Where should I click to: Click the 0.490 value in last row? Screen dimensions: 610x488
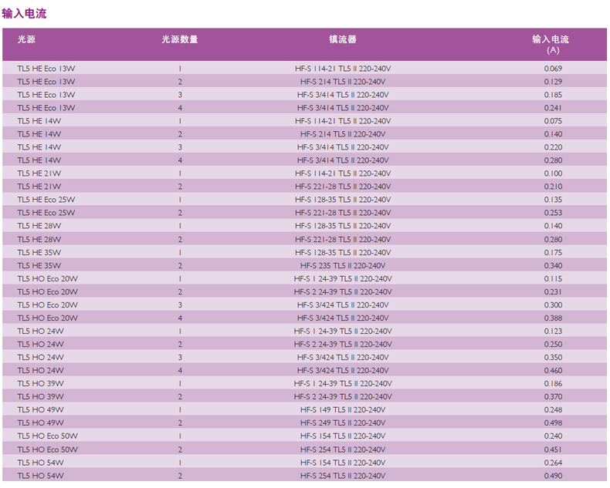552,476
